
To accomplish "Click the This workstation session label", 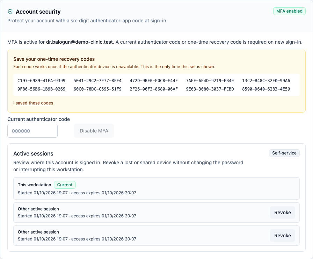I will coord(35,185).
